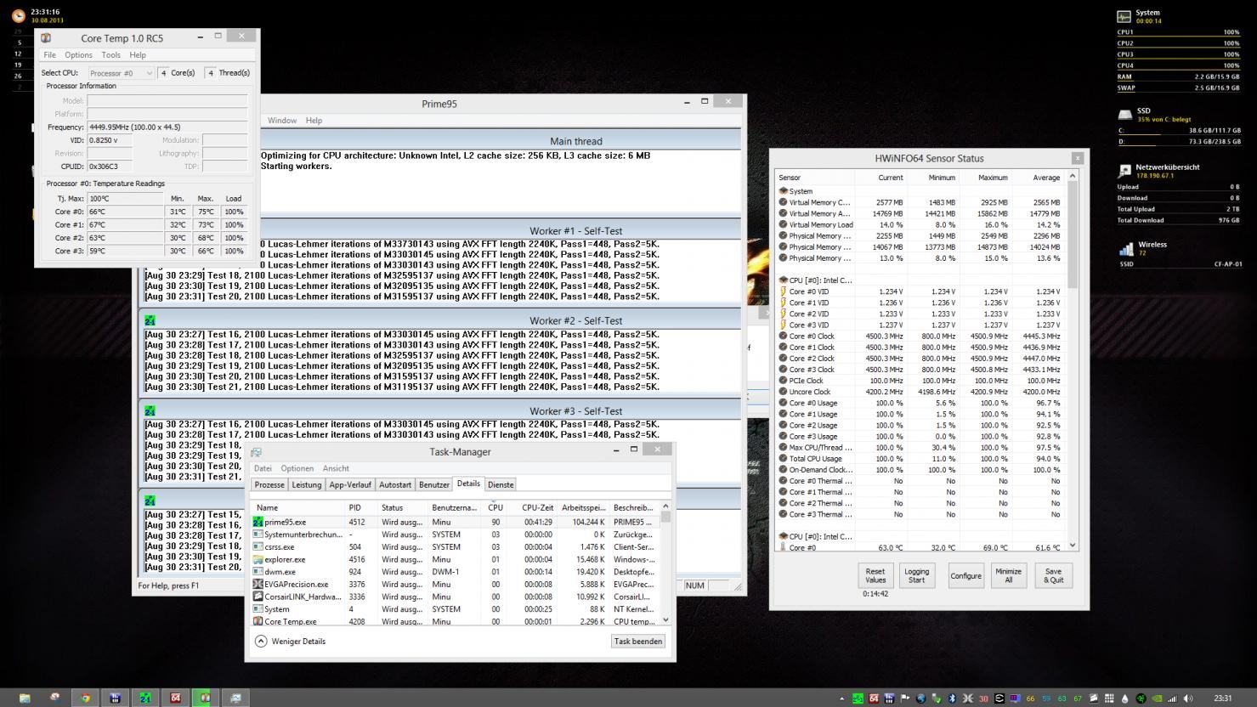Select the Total CPU Usage sensor row
Screen dimensions: 1257x707
click(920, 458)
